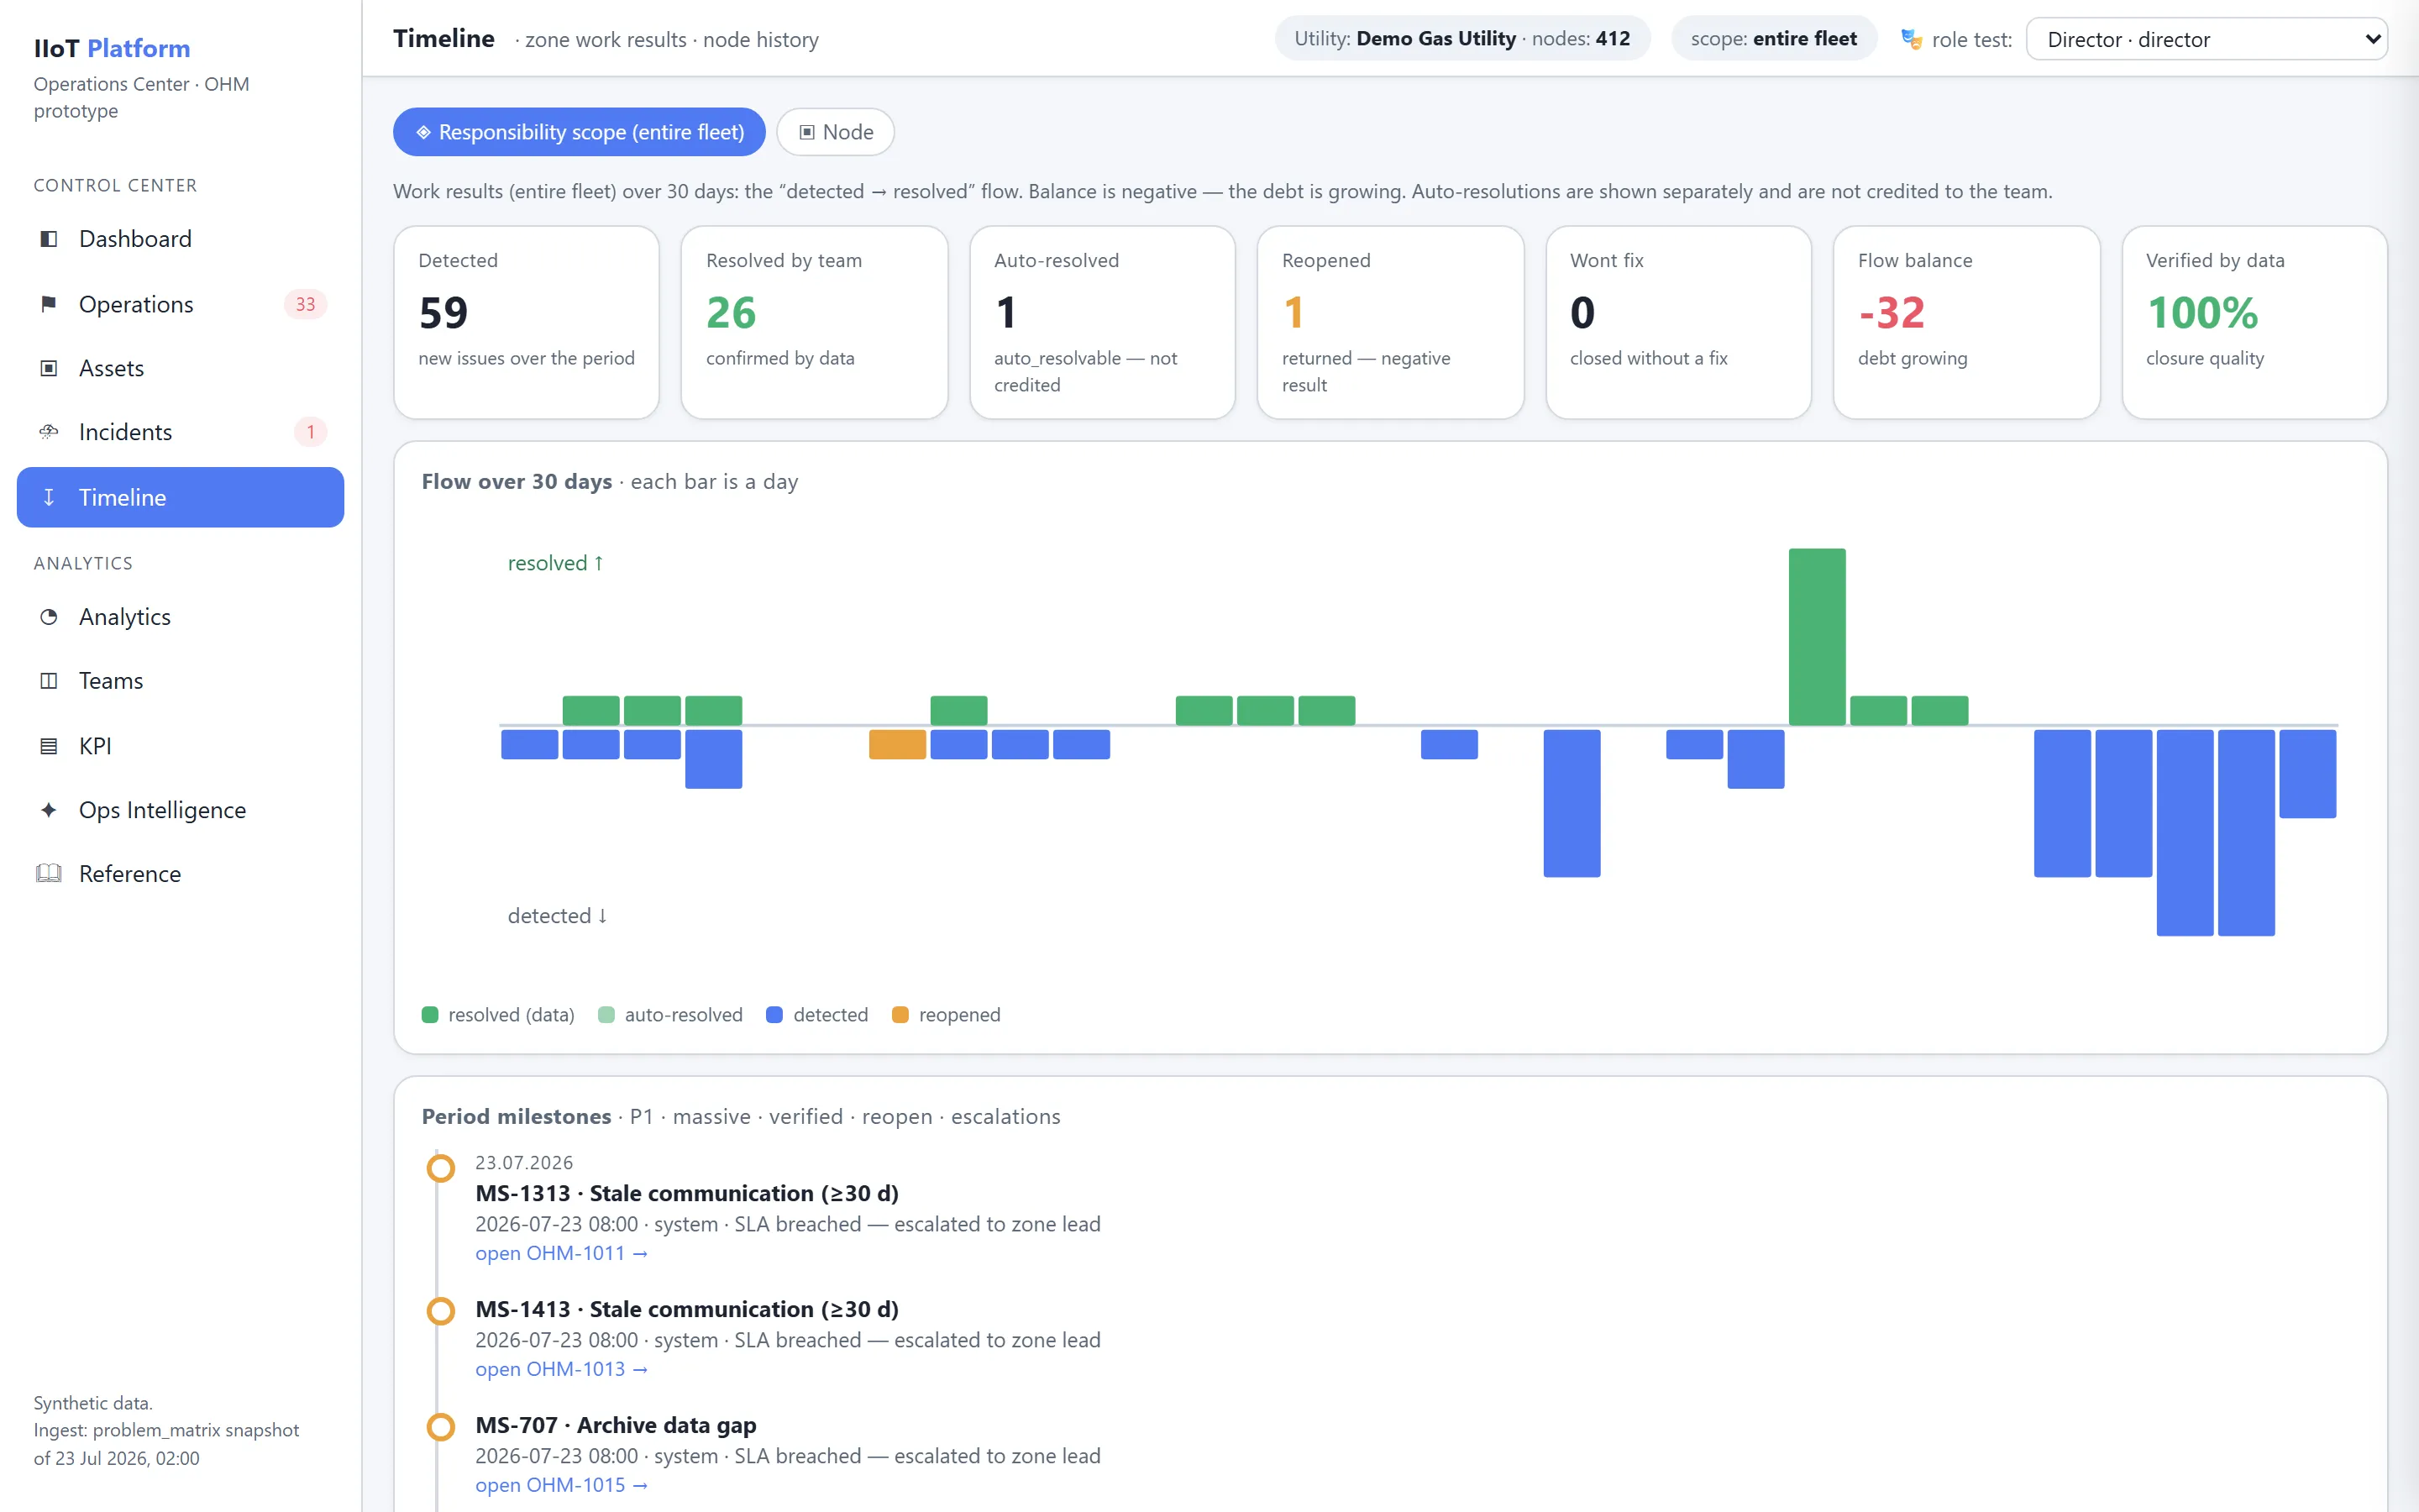Click the MS-1313 · Stale communication title
Screen dimensions: 2419x1512
pyautogui.click(x=687, y=1193)
